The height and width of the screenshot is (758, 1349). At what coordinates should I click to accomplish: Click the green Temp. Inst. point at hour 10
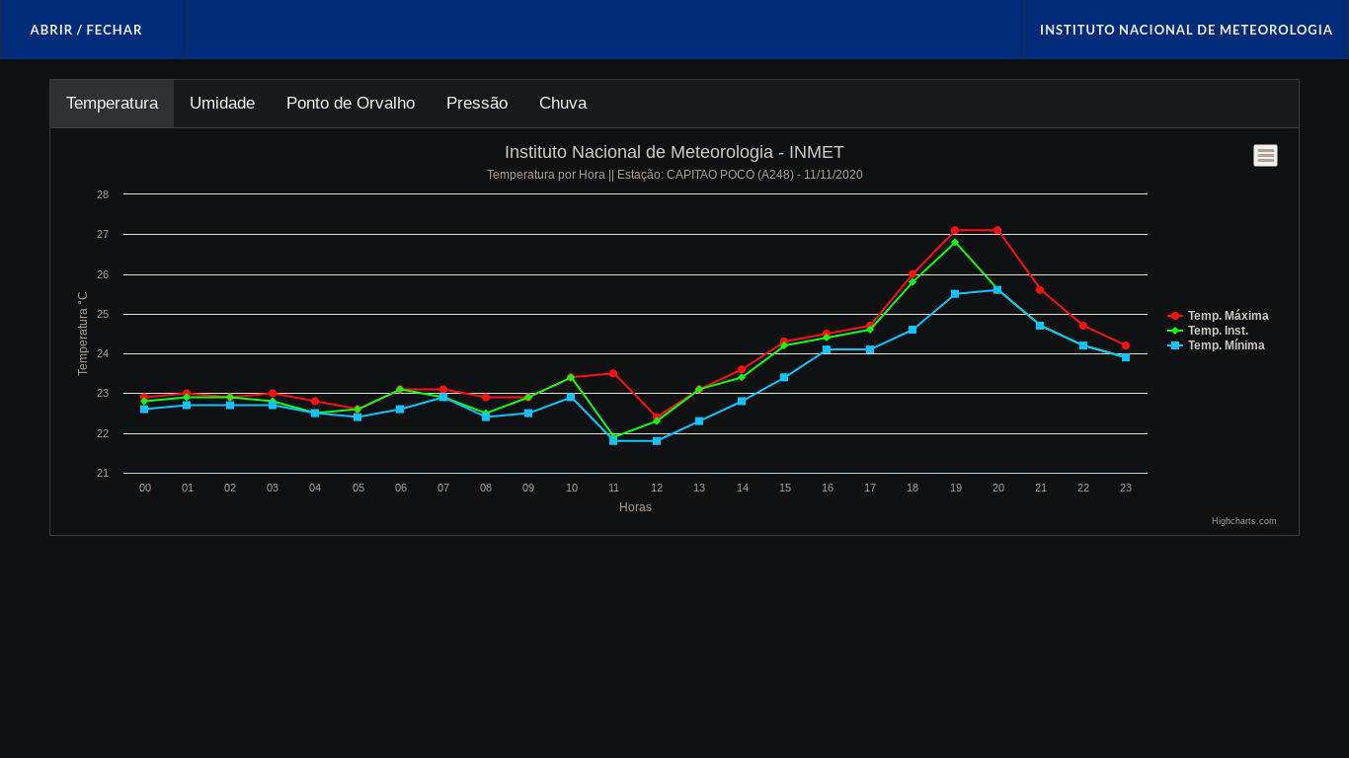[x=571, y=378]
